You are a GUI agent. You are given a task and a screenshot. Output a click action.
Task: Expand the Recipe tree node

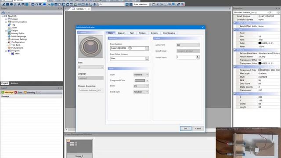(x=6, y=30)
